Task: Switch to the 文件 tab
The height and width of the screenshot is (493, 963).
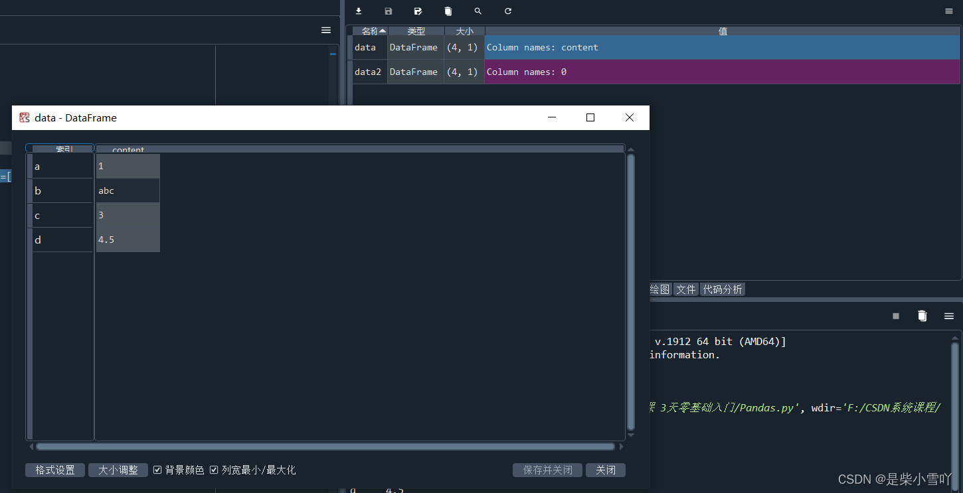Action: point(685,289)
